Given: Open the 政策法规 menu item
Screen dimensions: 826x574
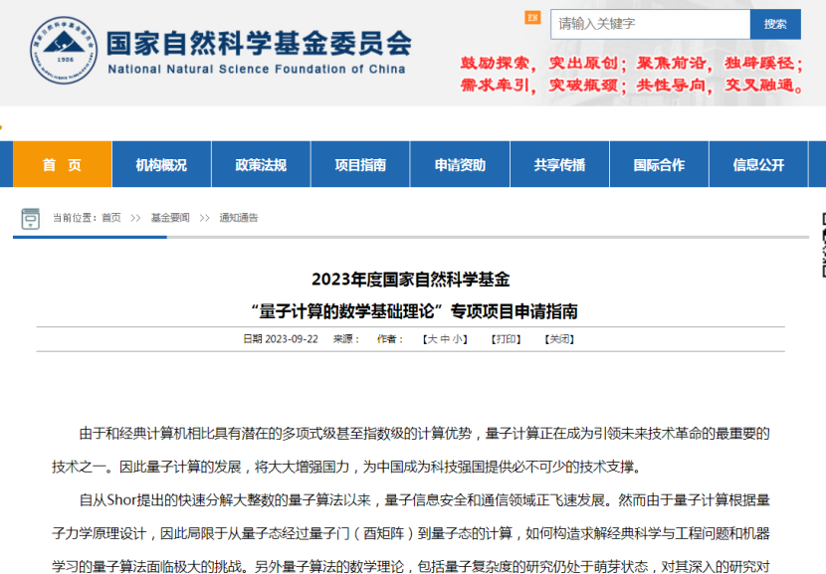Looking at the screenshot, I should pyautogui.click(x=261, y=165).
